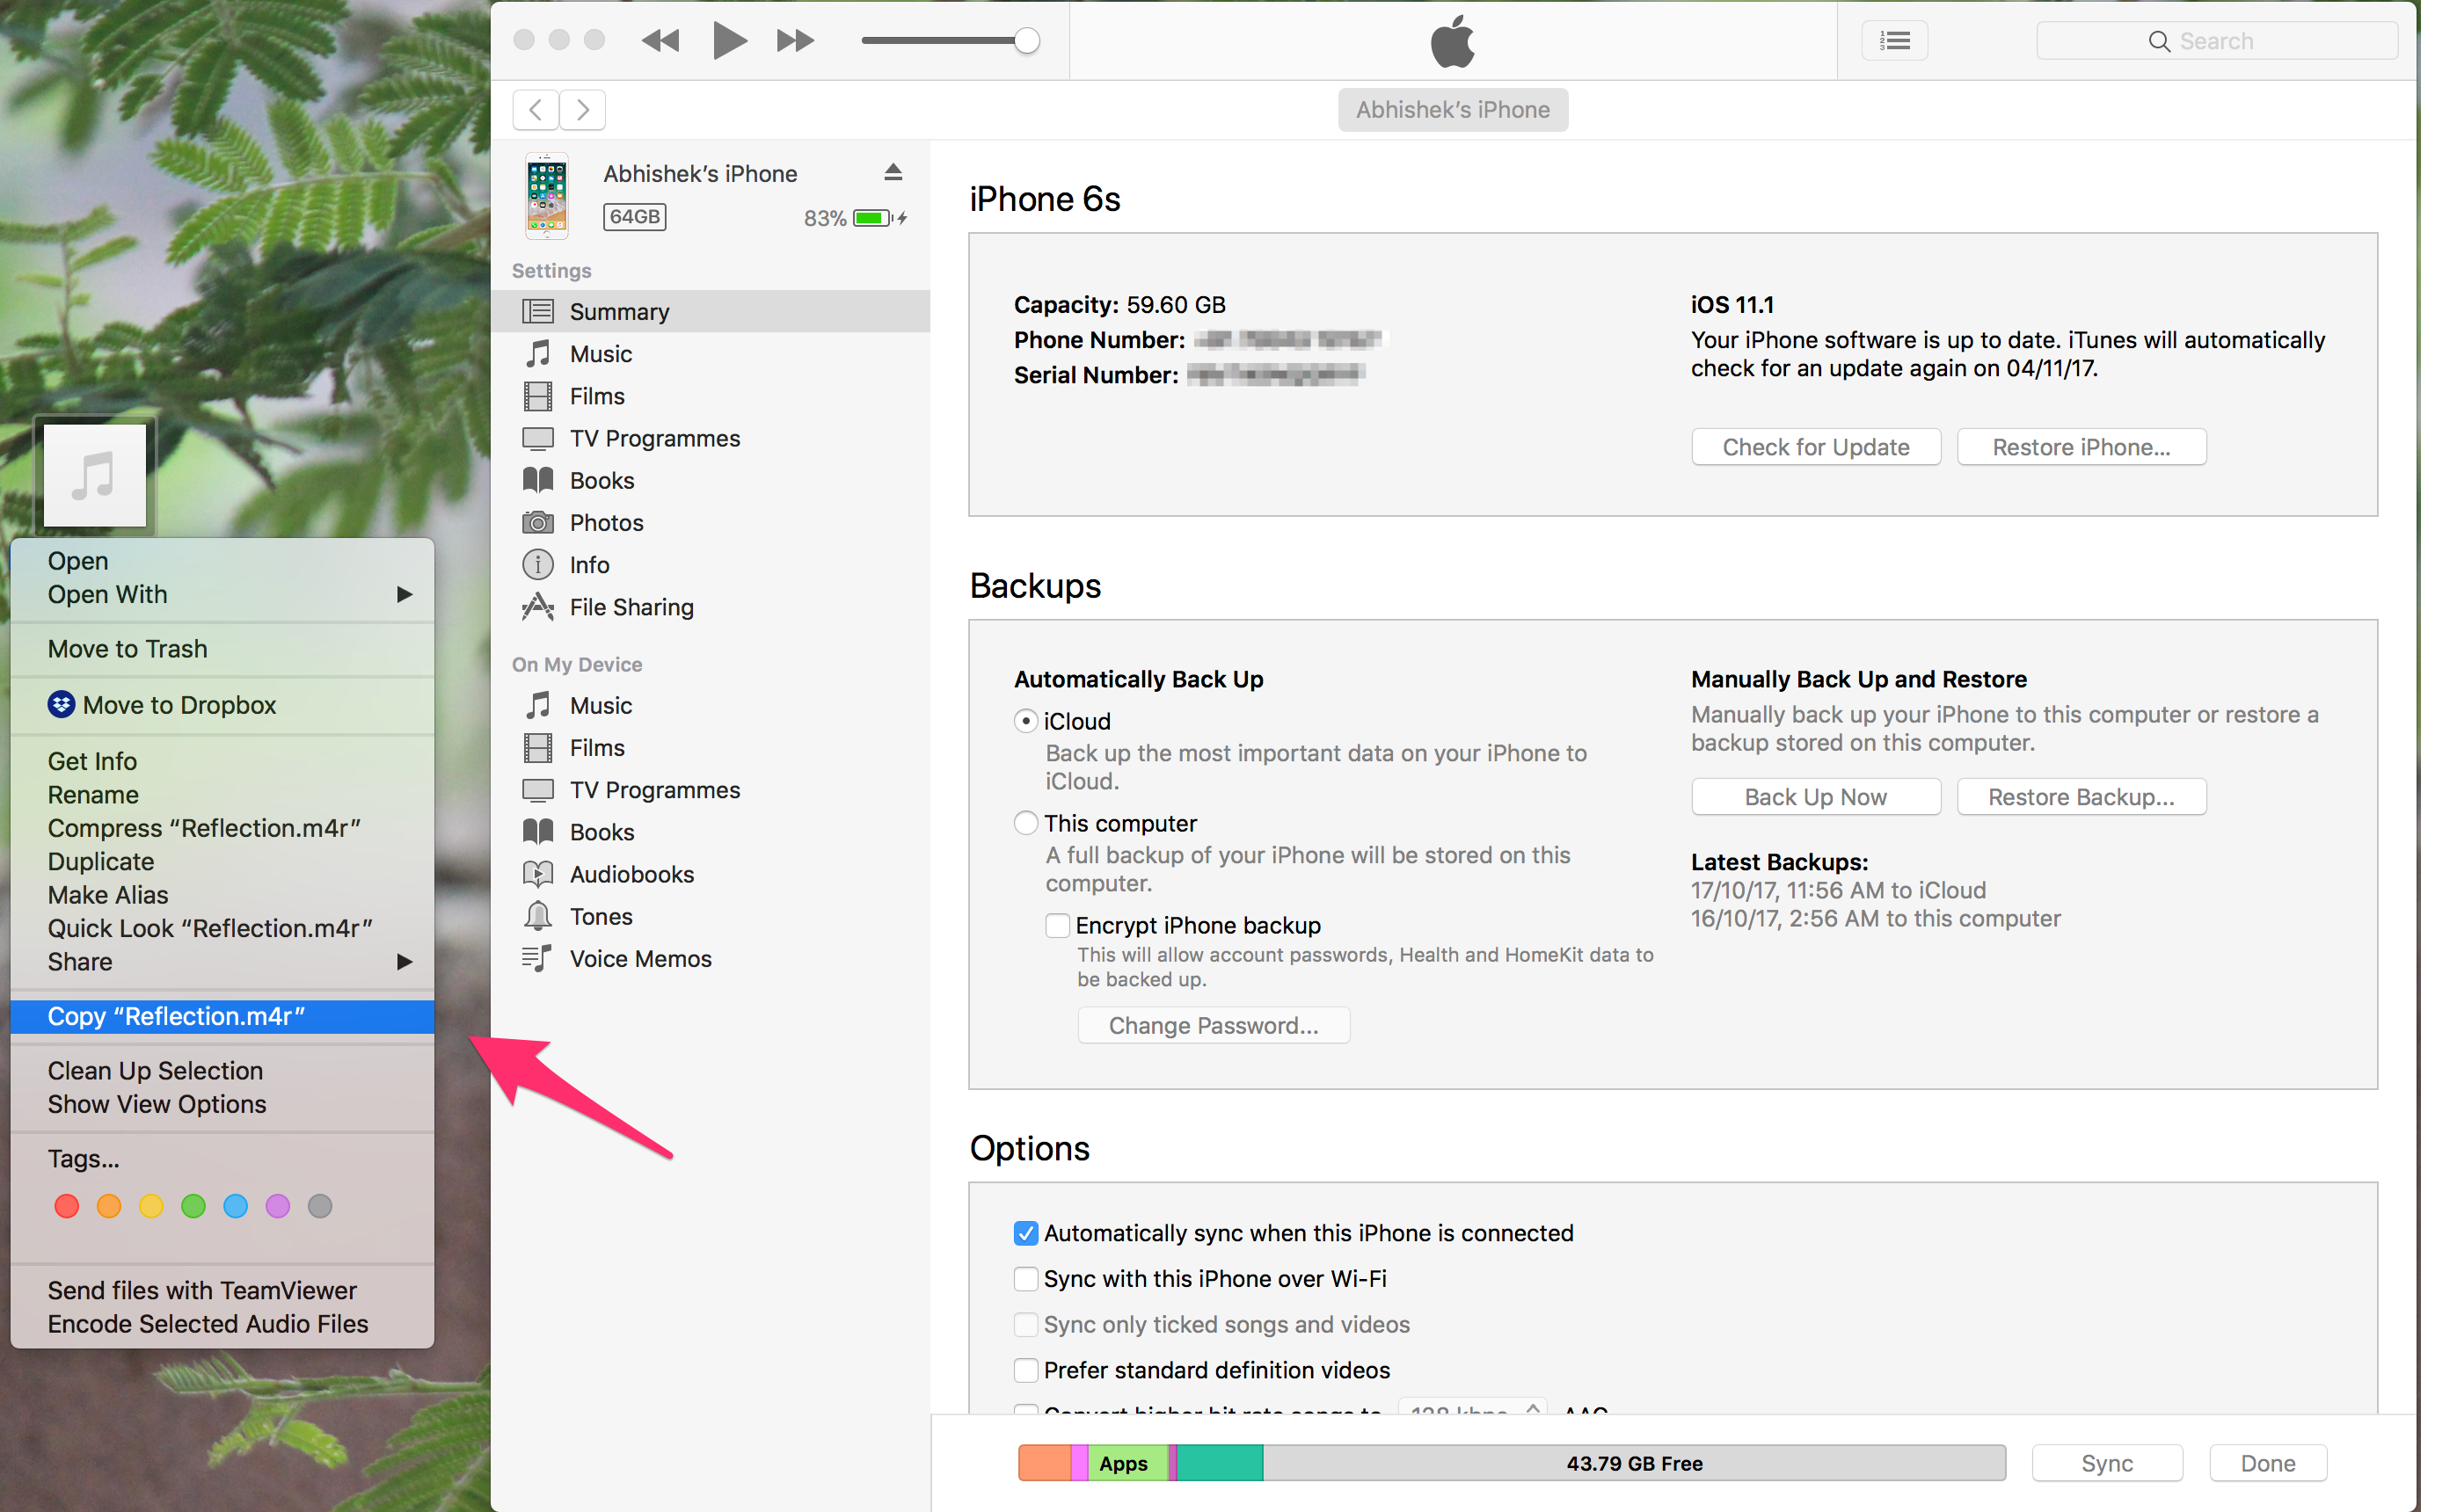Choose Copy "Reflection.m4r" menu item
The image size is (2457, 1512).
[x=222, y=1016]
